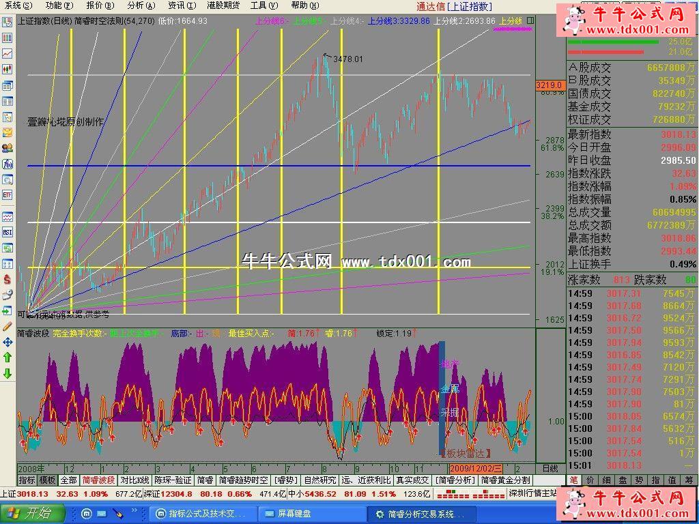Click the green refresh window icon
Viewport: 699px width, 524px height.
(x=7, y=248)
